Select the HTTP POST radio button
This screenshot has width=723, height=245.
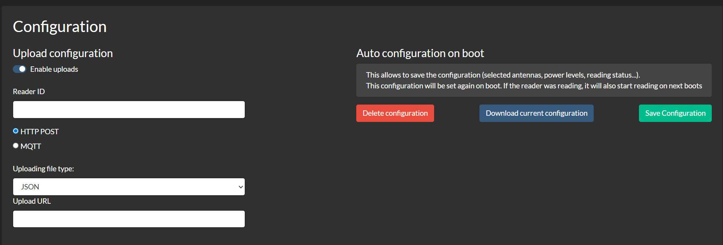point(16,131)
